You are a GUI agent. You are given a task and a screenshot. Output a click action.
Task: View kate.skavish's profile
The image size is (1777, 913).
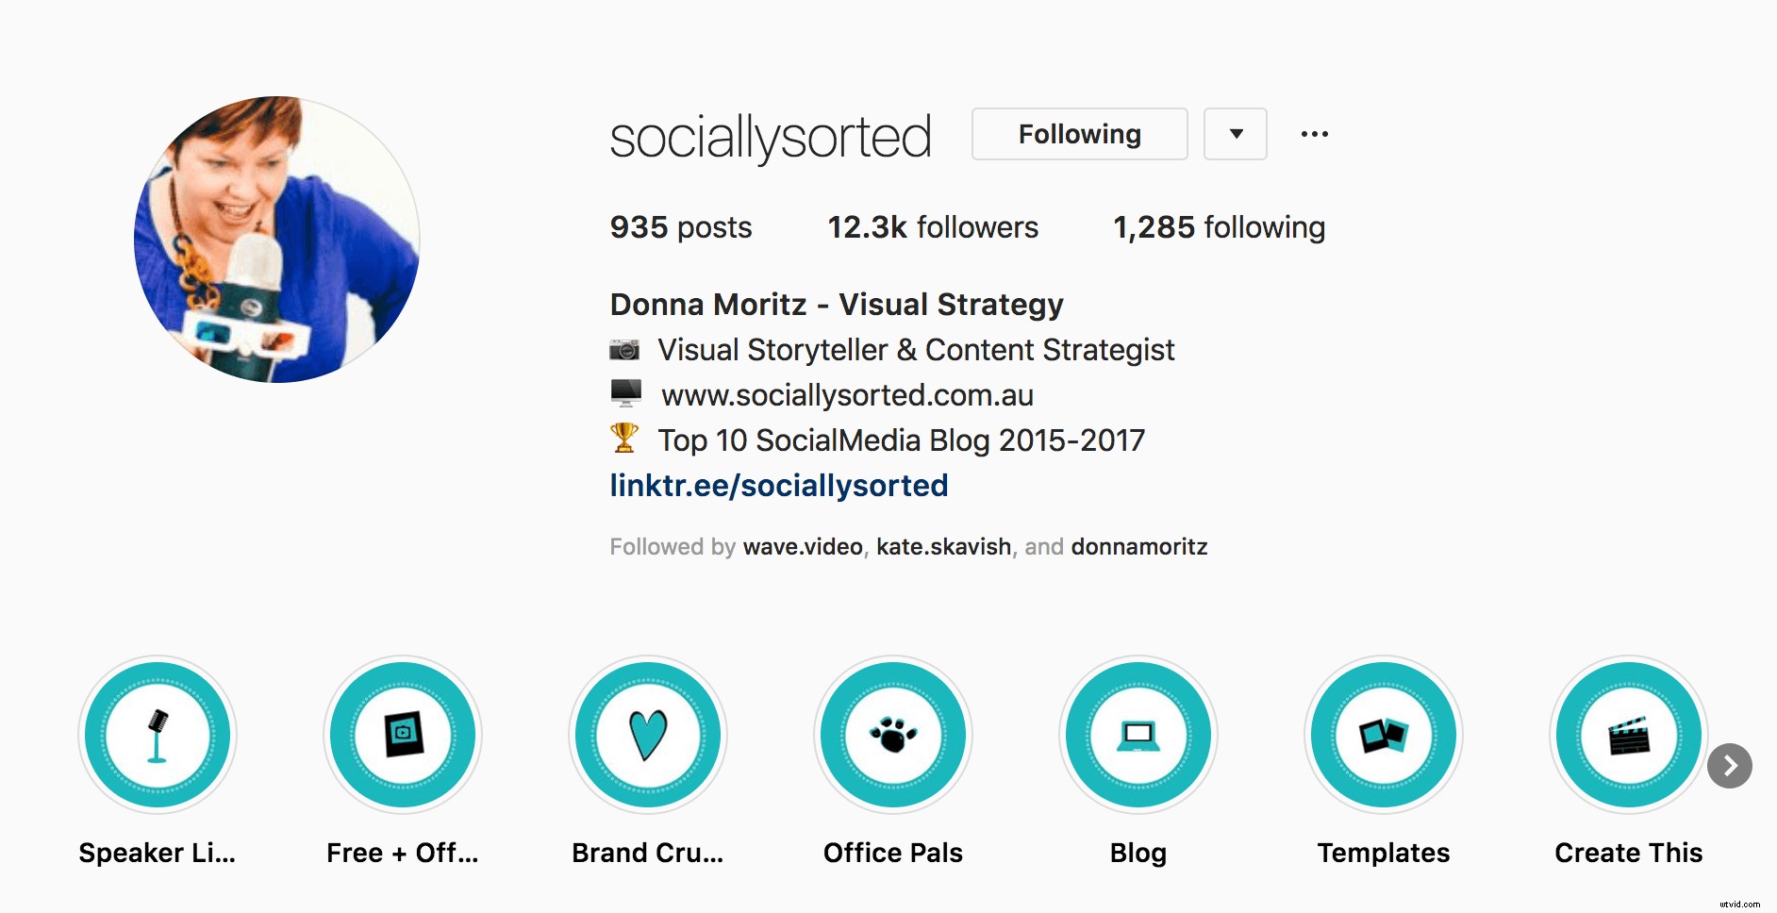(x=942, y=546)
